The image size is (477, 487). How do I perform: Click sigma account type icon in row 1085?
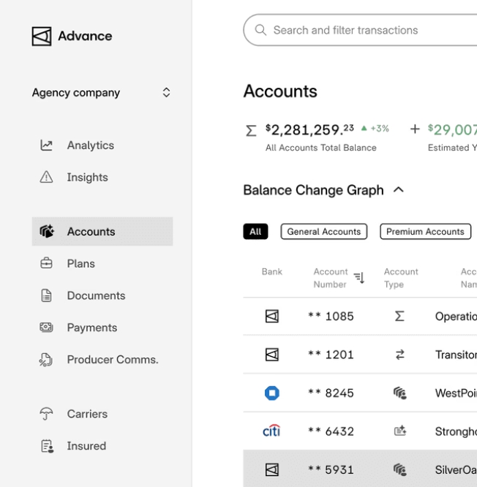pos(399,316)
